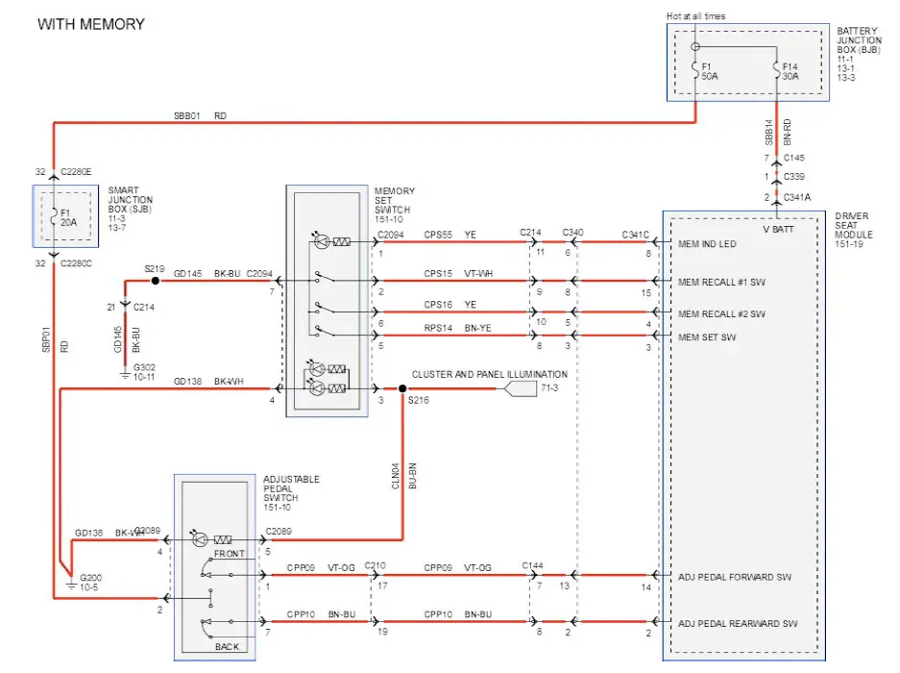Click the MEM RECALL #1 SW pin label
The width and height of the screenshot is (900, 673).
(721, 283)
